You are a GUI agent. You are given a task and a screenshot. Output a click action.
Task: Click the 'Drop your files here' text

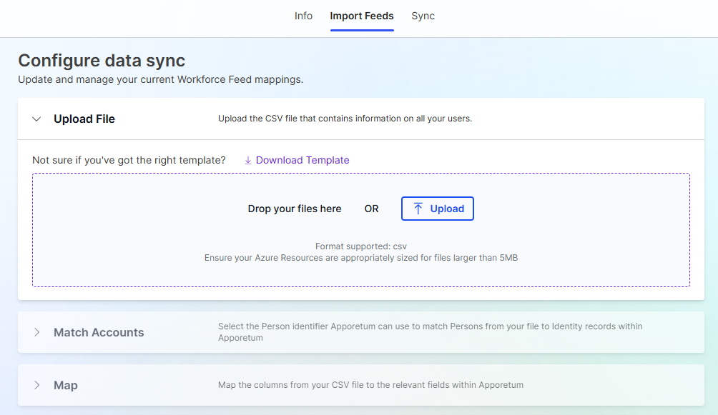pyautogui.click(x=295, y=208)
